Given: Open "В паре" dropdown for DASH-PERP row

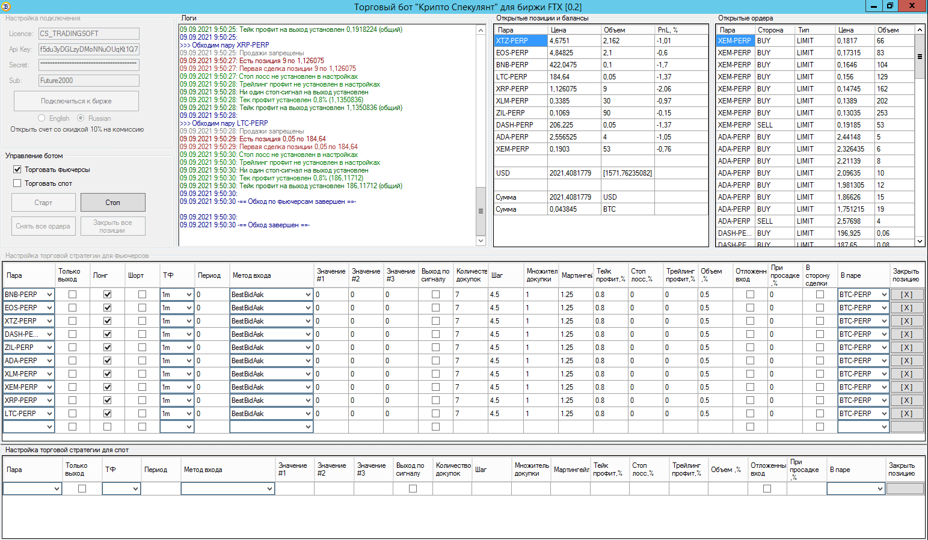Looking at the screenshot, I should coord(884,334).
